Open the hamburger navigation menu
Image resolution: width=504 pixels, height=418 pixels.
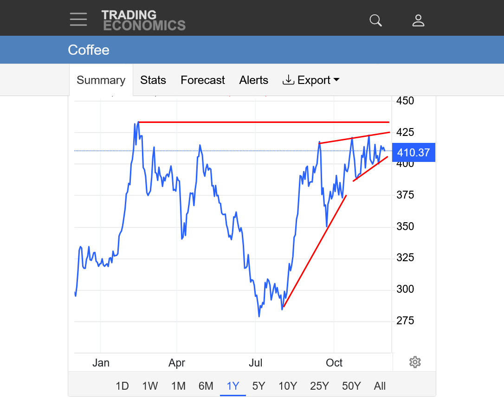tap(78, 19)
